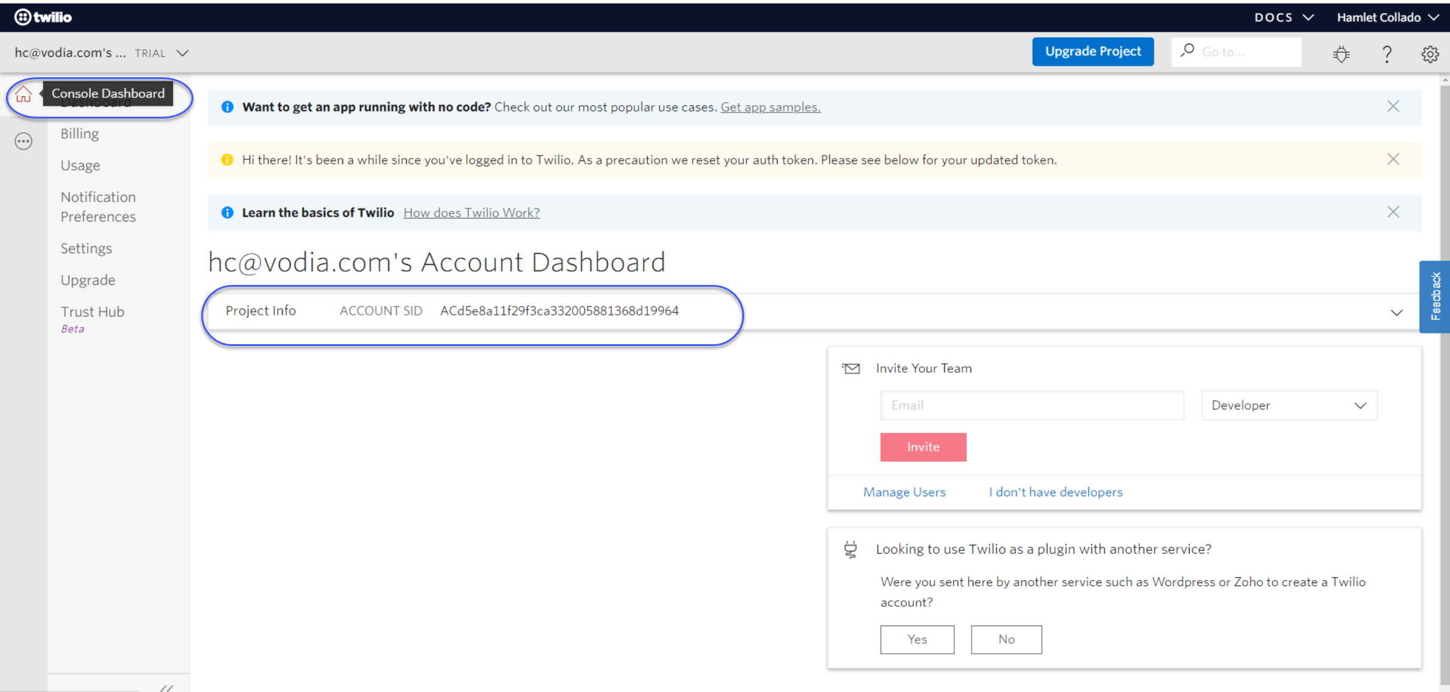
Task: Open the Feedback side tab
Action: click(1434, 296)
